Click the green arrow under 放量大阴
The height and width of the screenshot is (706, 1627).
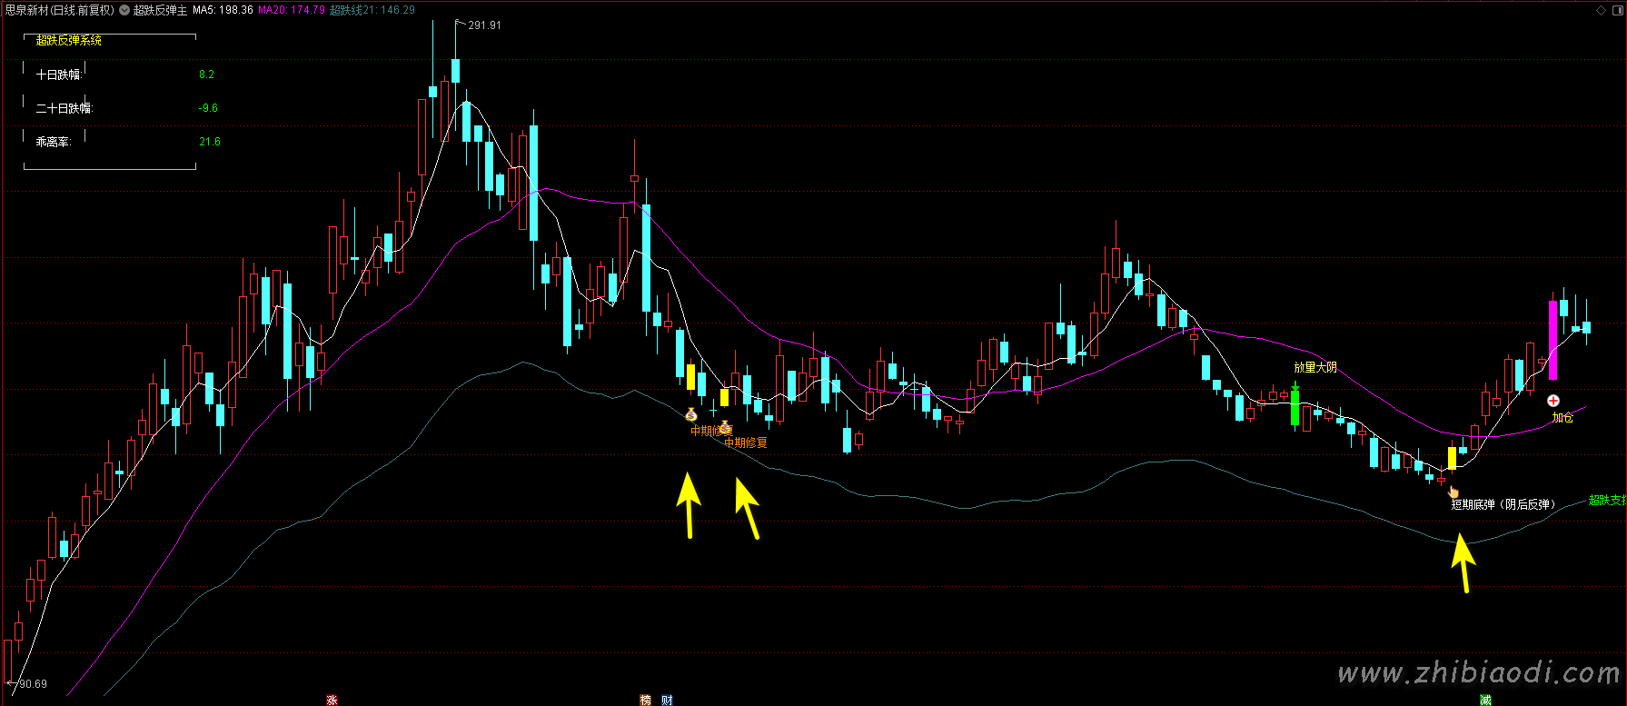pyautogui.click(x=1295, y=385)
